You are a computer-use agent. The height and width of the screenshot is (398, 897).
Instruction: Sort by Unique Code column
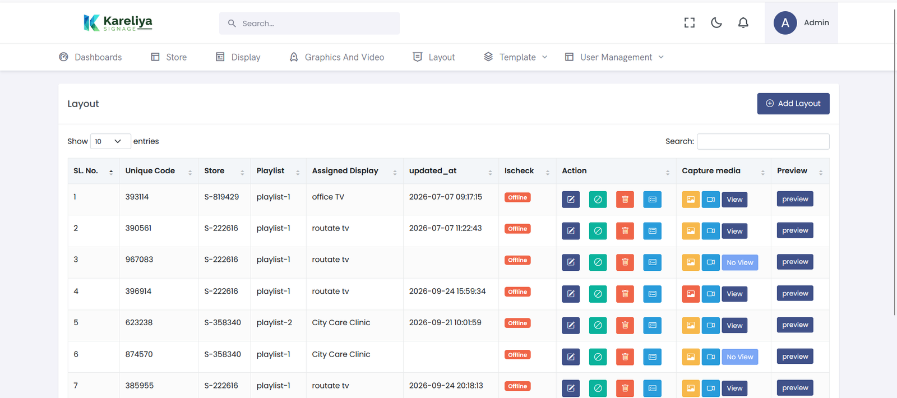point(159,171)
